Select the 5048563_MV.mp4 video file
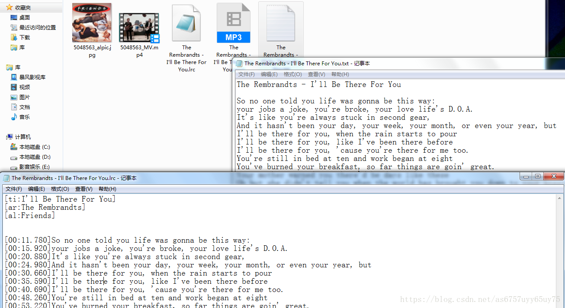 [x=139, y=28]
